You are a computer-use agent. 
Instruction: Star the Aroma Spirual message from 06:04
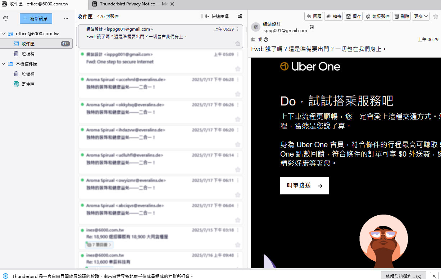point(237,220)
